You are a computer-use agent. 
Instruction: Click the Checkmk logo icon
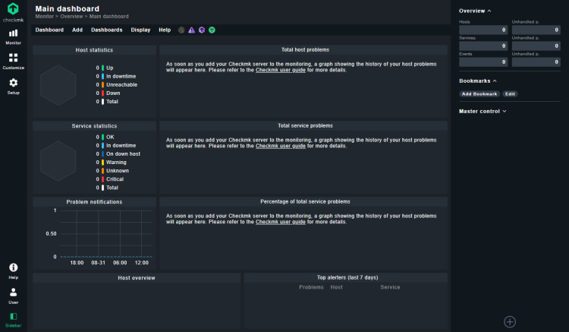[13, 9]
